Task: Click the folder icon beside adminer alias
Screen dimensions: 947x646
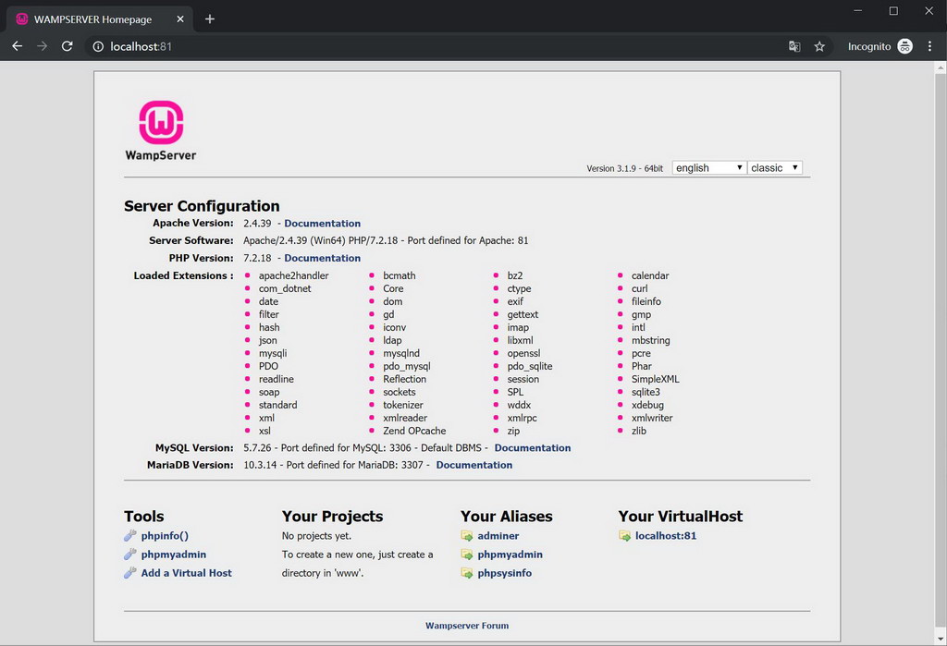Action: click(x=467, y=535)
